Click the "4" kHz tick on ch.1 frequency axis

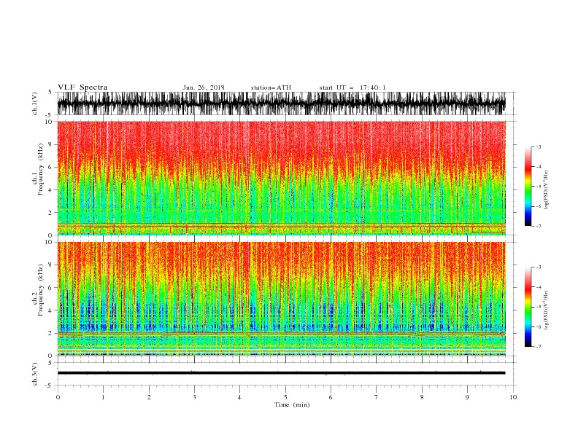tap(51, 190)
